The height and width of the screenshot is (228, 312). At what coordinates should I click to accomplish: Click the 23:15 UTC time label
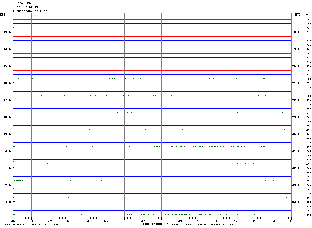click(297, 117)
